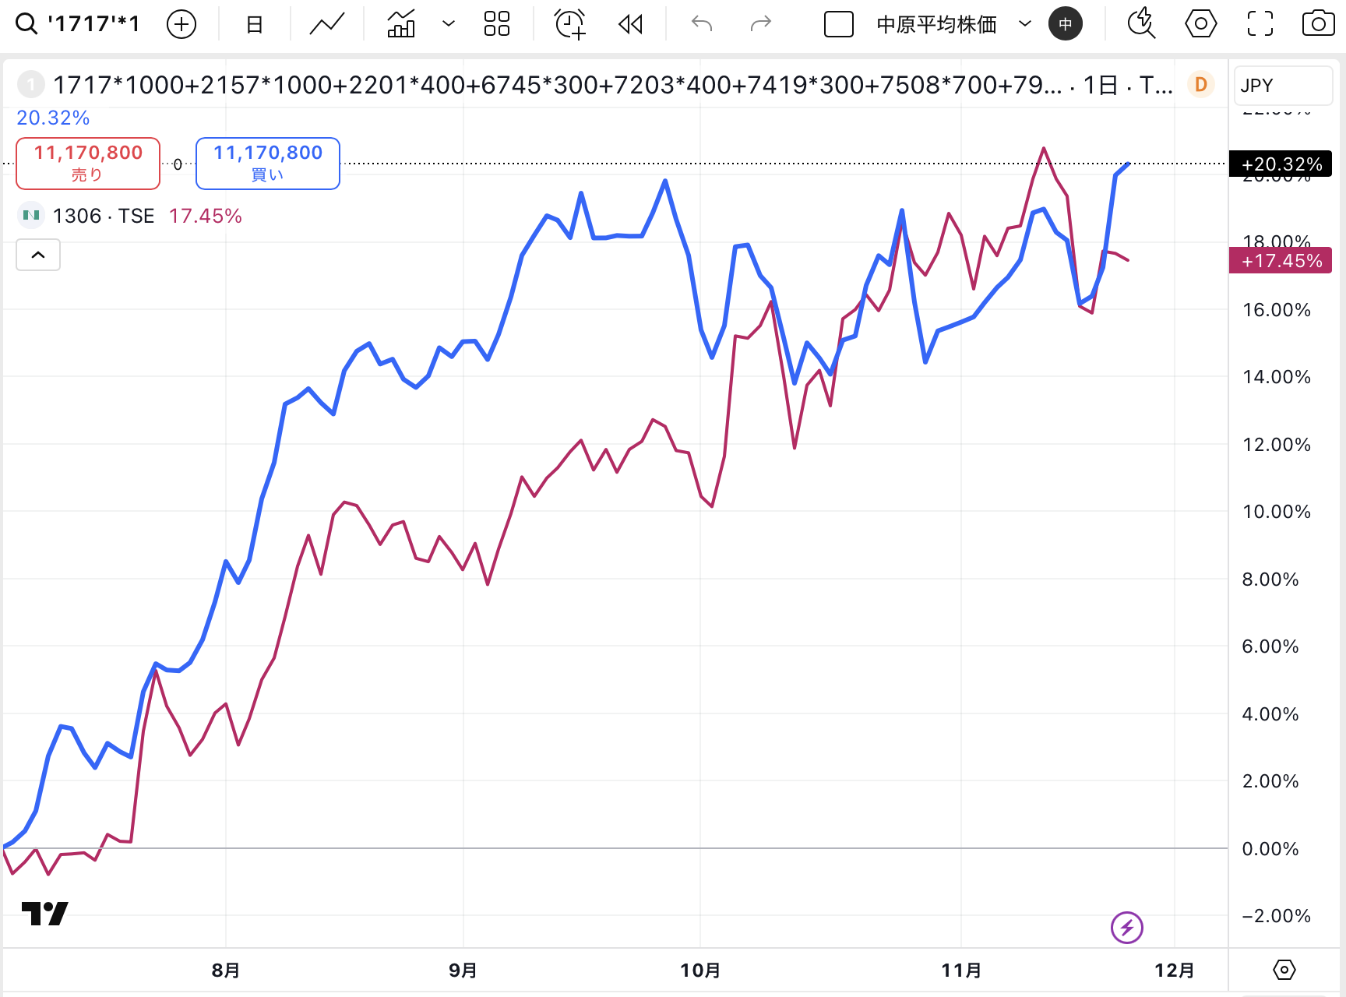Click the symbol search magnifier icon
This screenshot has height=997, width=1346.
tap(26, 24)
